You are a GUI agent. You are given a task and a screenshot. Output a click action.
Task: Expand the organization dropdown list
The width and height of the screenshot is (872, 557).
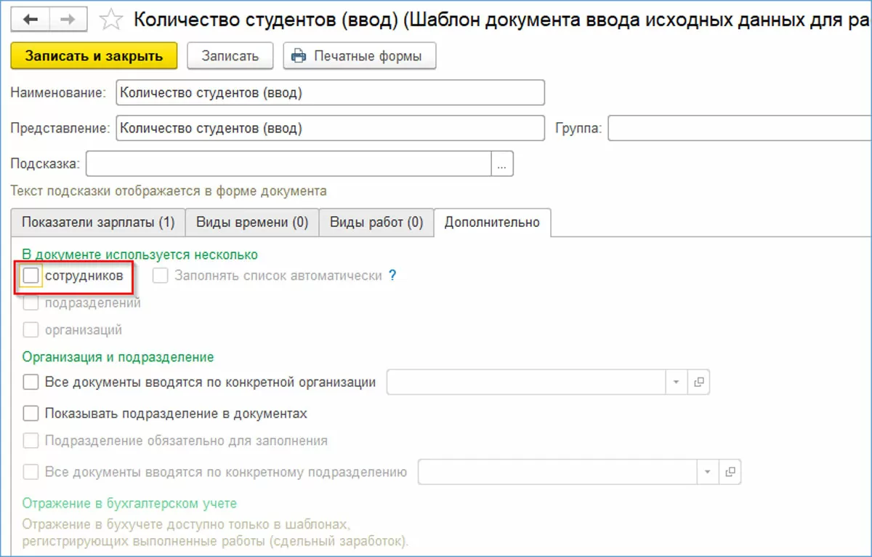click(x=676, y=382)
